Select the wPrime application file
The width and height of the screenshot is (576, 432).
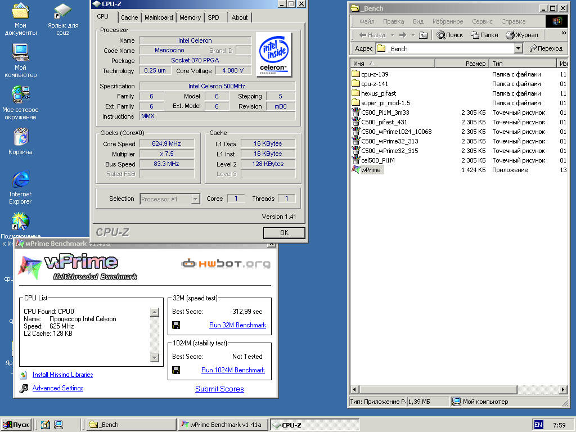tap(367, 170)
